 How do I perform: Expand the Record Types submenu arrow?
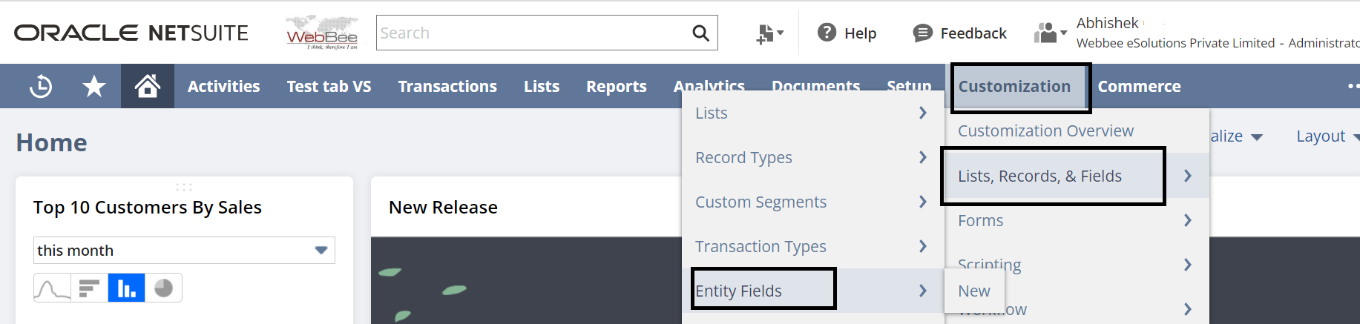[923, 157]
